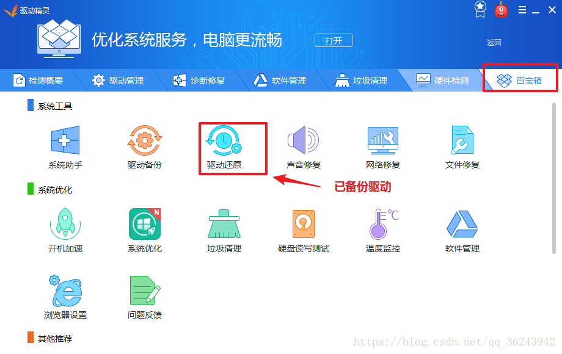Open the 开机加速 rocket icon

pos(65,224)
